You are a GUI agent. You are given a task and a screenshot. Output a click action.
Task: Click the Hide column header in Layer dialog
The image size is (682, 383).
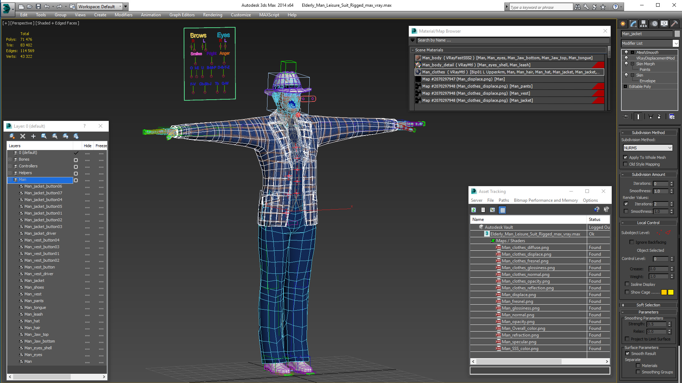tap(87, 146)
